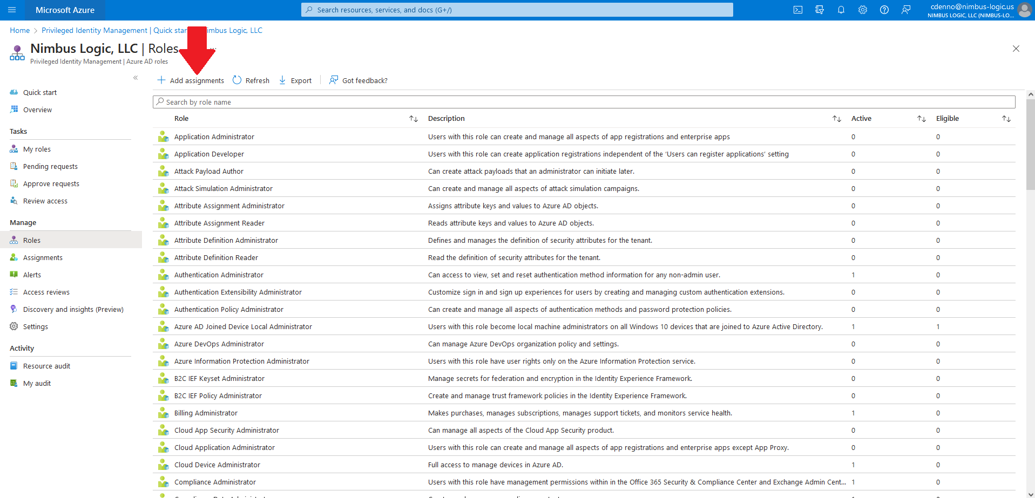Open the notifications bell

click(841, 10)
